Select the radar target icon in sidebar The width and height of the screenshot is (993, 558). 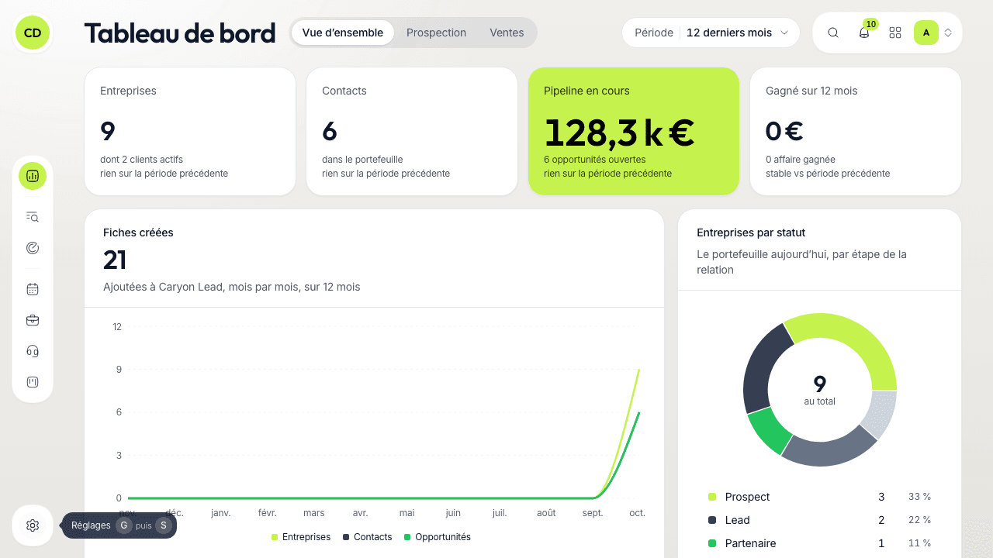click(33, 248)
